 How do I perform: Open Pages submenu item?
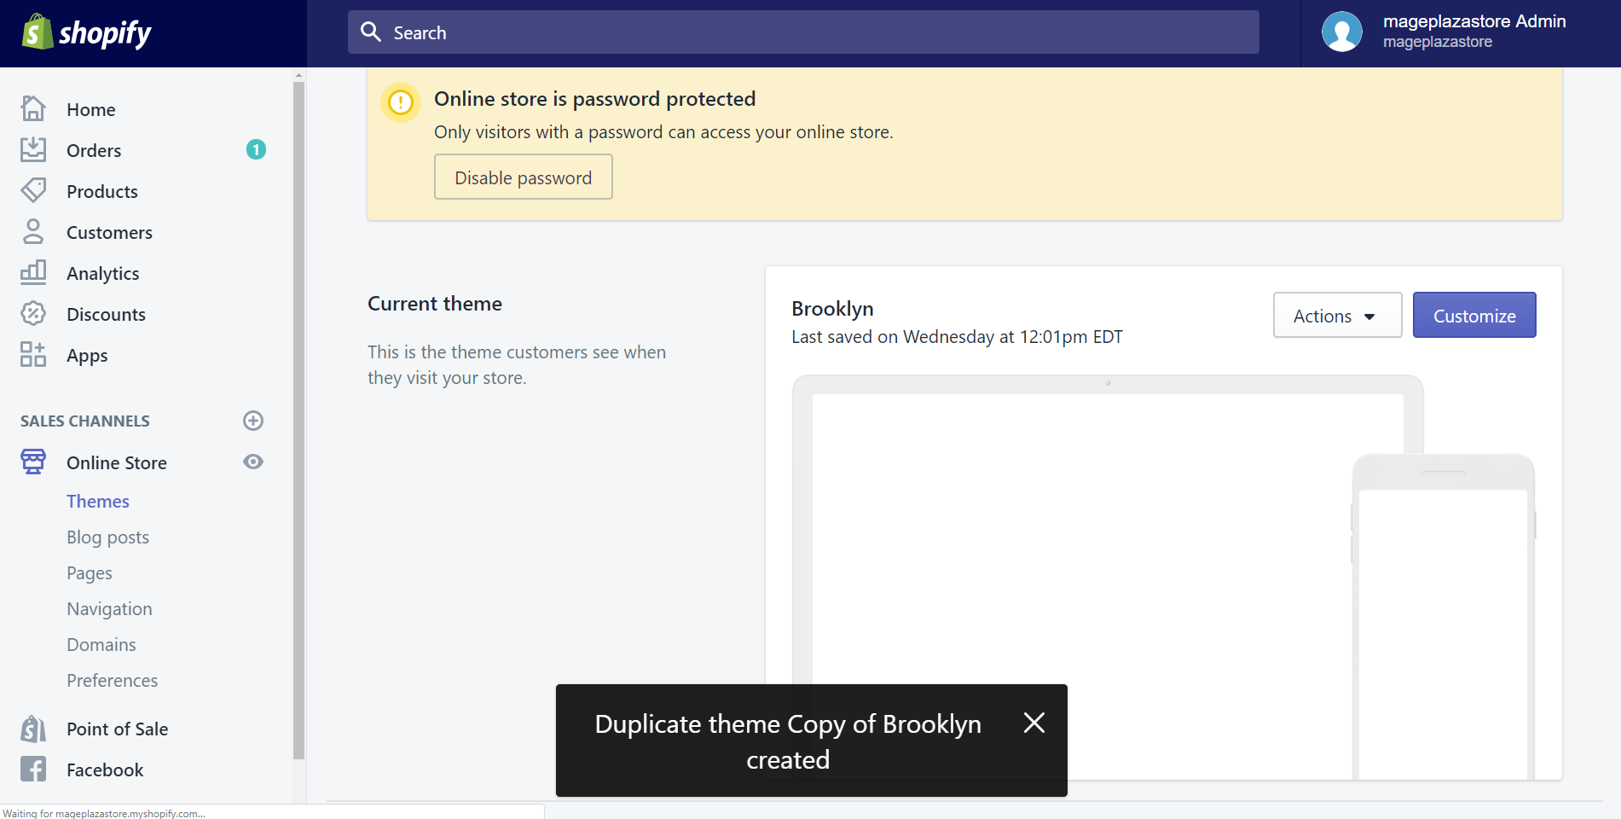click(90, 572)
